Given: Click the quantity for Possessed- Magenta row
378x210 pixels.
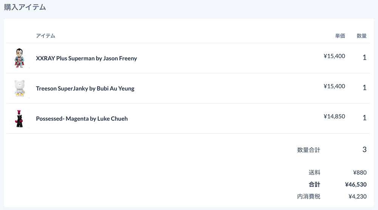Looking at the screenshot, I should (364, 118).
